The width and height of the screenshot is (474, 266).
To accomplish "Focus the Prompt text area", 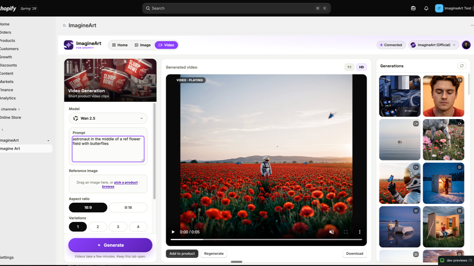I will [108, 149].
